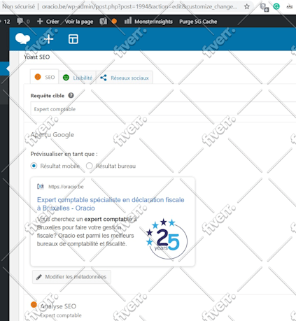This screenshot has width=296, height=321.
Task: Click the share icon on Réseaux sociaux tab
Action: (x=104, y=78)
